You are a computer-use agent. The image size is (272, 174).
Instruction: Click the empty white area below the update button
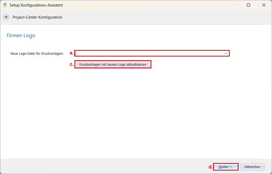click(x=136, y=110)
